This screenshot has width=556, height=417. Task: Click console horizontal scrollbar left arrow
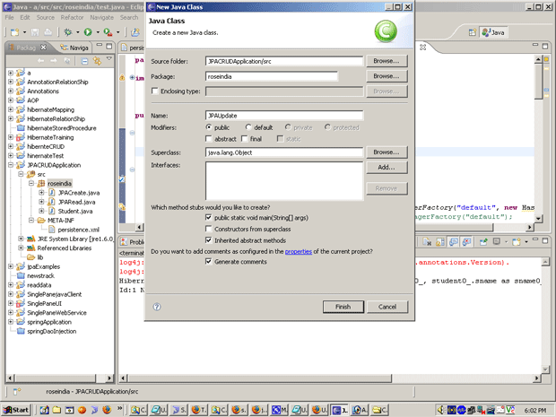pyautogui.click(x=123, y=378)
